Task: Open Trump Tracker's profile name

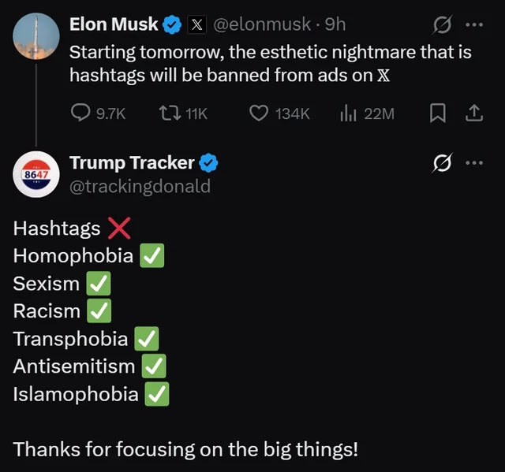Action: [x=132, y=163]
